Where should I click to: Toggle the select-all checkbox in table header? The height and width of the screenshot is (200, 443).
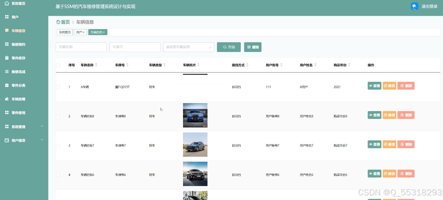coord(58,65)
